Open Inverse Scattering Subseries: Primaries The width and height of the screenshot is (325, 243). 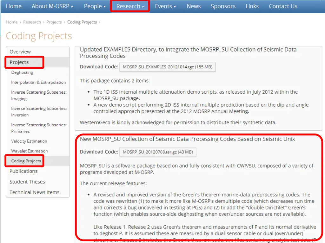click(39, 128)
